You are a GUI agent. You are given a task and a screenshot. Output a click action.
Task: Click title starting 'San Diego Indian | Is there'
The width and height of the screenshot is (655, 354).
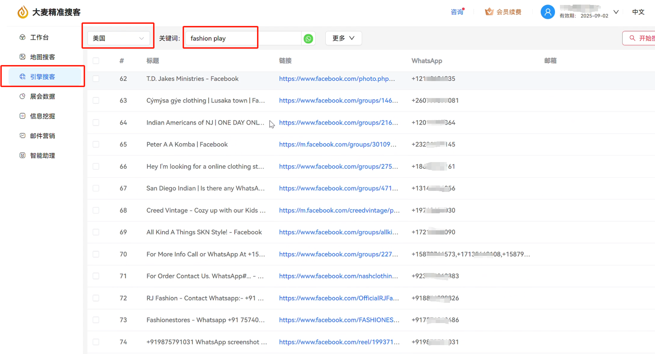coord(205,188)
